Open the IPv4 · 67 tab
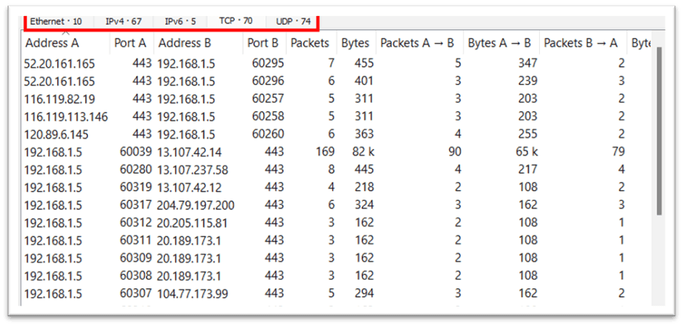 (x=124, y=22)
